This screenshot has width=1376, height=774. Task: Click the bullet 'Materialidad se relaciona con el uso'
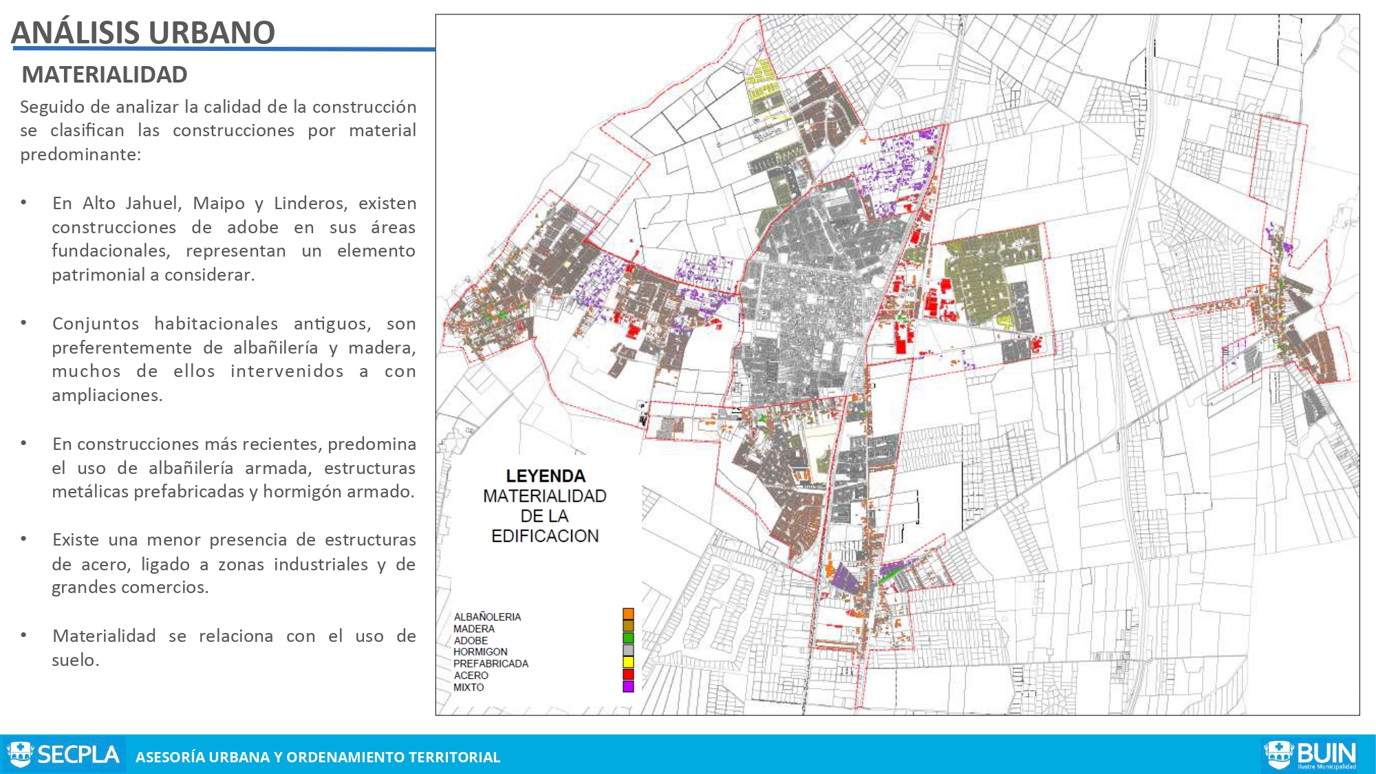[x=234, y=647]
